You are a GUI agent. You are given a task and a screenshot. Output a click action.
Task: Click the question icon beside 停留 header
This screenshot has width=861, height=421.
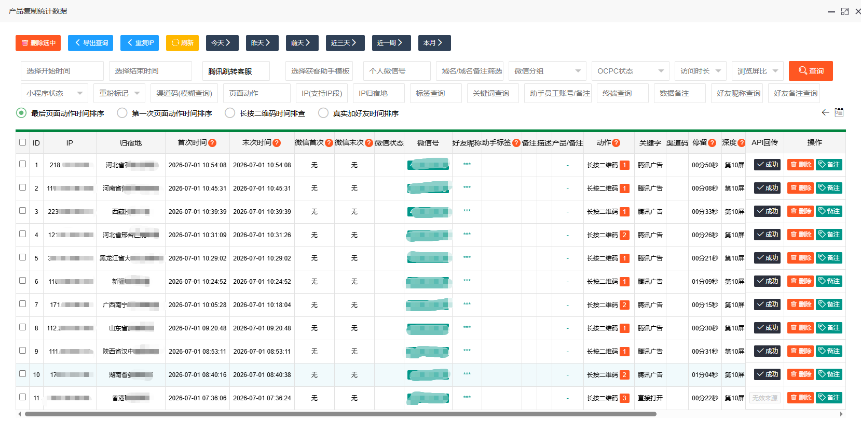(x=712, y=143)
